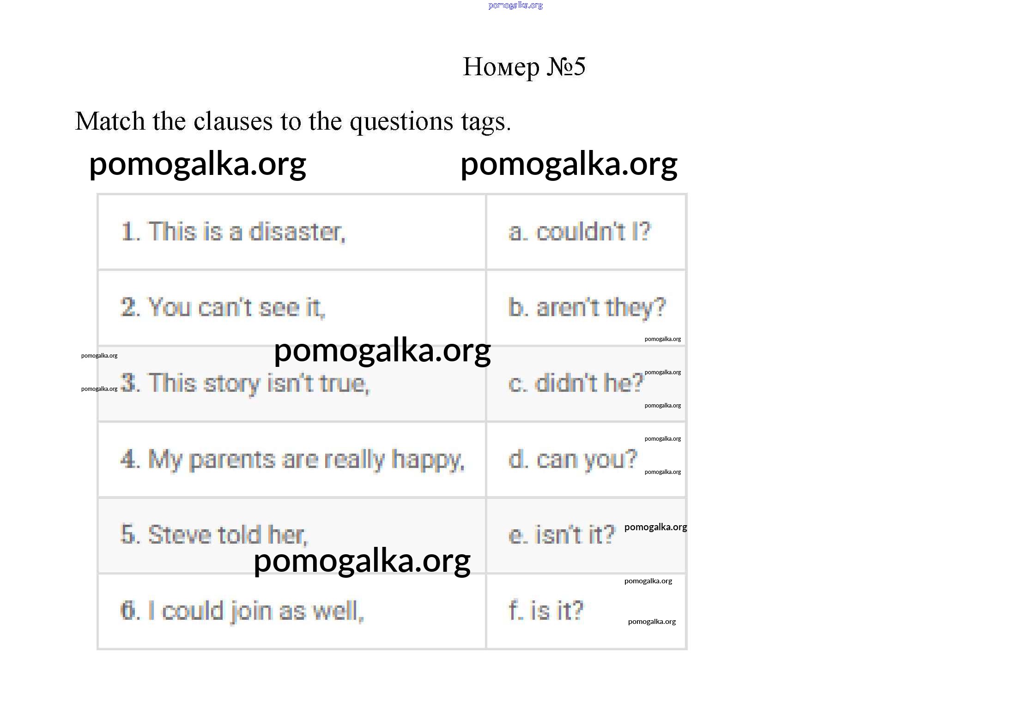Image resolution: width=1030 pixels, height=707 pixels.
Task: Select the tag "e. isn't it?"
Action: pyautogui.click(x=562, y=535)
